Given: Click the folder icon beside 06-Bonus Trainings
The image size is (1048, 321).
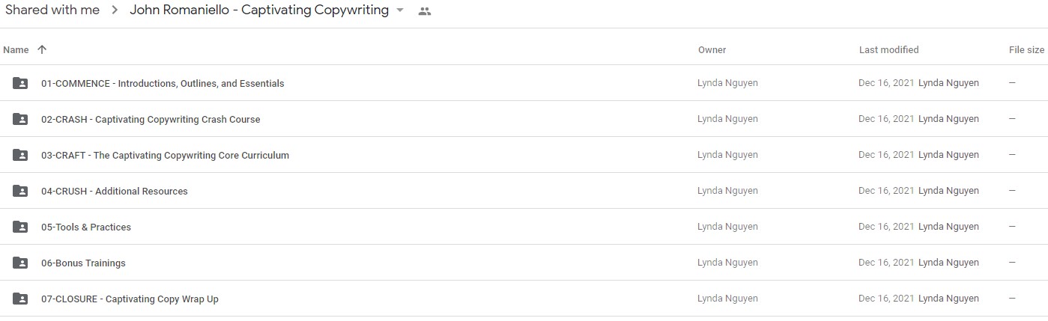Looking at the screenshot, I should (20, 263).
